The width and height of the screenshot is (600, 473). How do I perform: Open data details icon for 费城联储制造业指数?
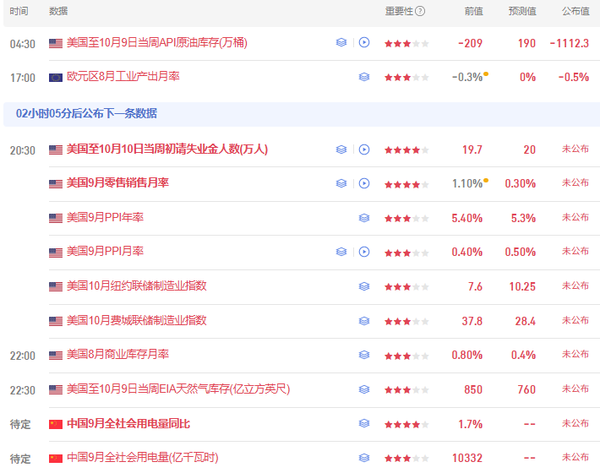click(364, 320)
